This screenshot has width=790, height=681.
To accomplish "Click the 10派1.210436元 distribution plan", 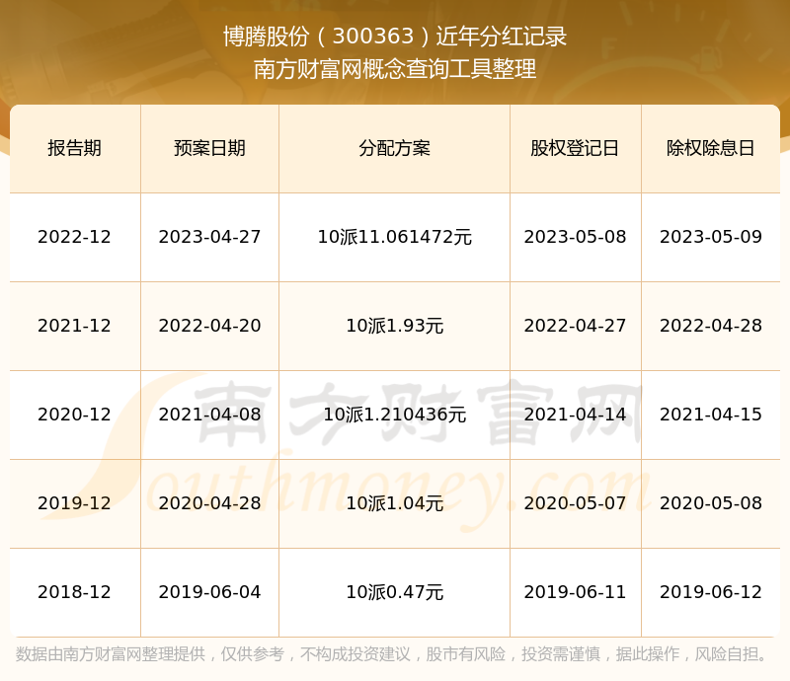I will (x=394, y=415).
